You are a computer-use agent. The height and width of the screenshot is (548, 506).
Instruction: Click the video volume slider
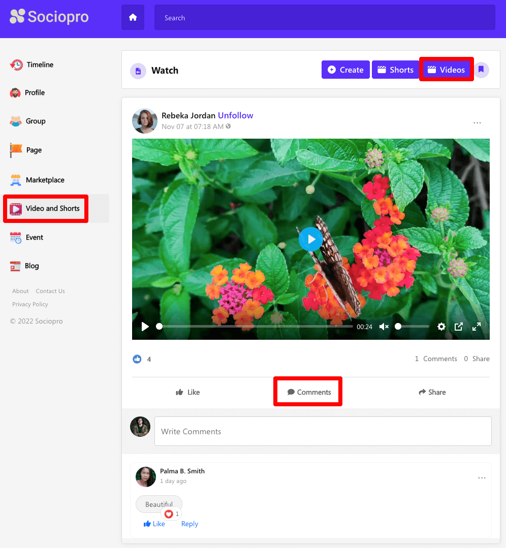pyautogui.click(x=413, y=327)
